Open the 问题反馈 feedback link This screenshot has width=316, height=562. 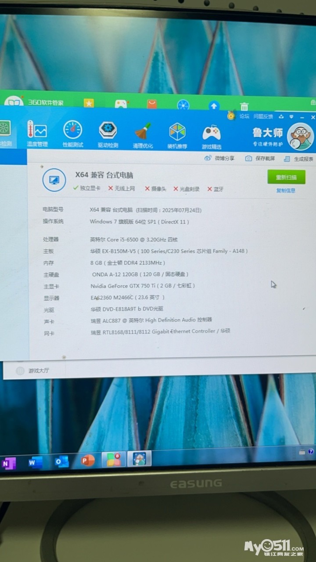click(x=263, y=117)
